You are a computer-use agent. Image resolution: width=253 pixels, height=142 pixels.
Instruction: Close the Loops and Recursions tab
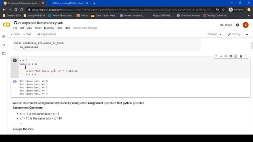pyautogui.click(x=43, y=3)
